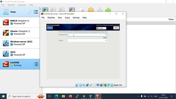Screen dimensions: 176x99
Task: Click the Done button in installer
Action: click(x=50, y=28)
